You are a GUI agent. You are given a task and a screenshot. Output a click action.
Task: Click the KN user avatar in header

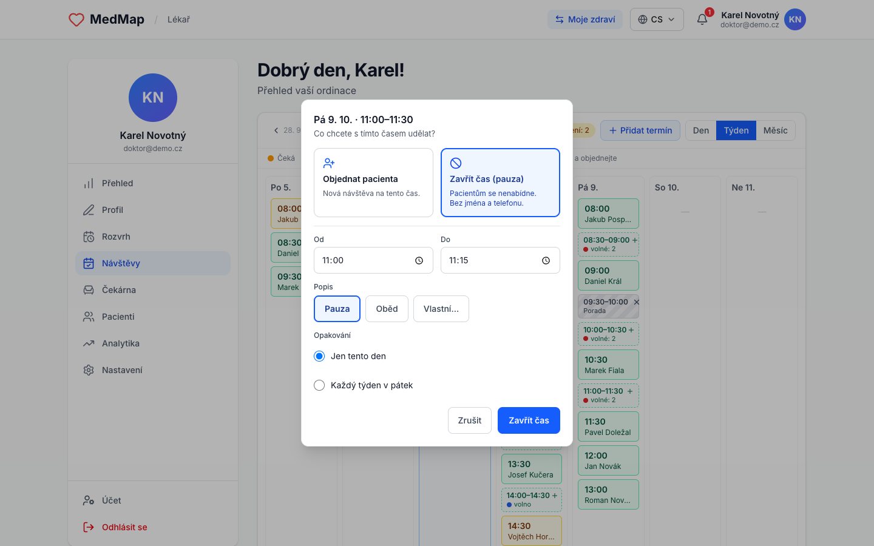click(795, 19)
